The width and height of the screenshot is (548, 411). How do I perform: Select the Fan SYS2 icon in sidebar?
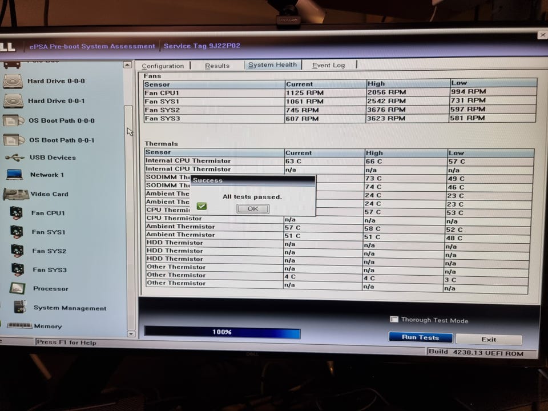[x=18, y=251]
